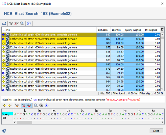
Task: Click genome icon in the 851 score row
Action: pos(7,60)
